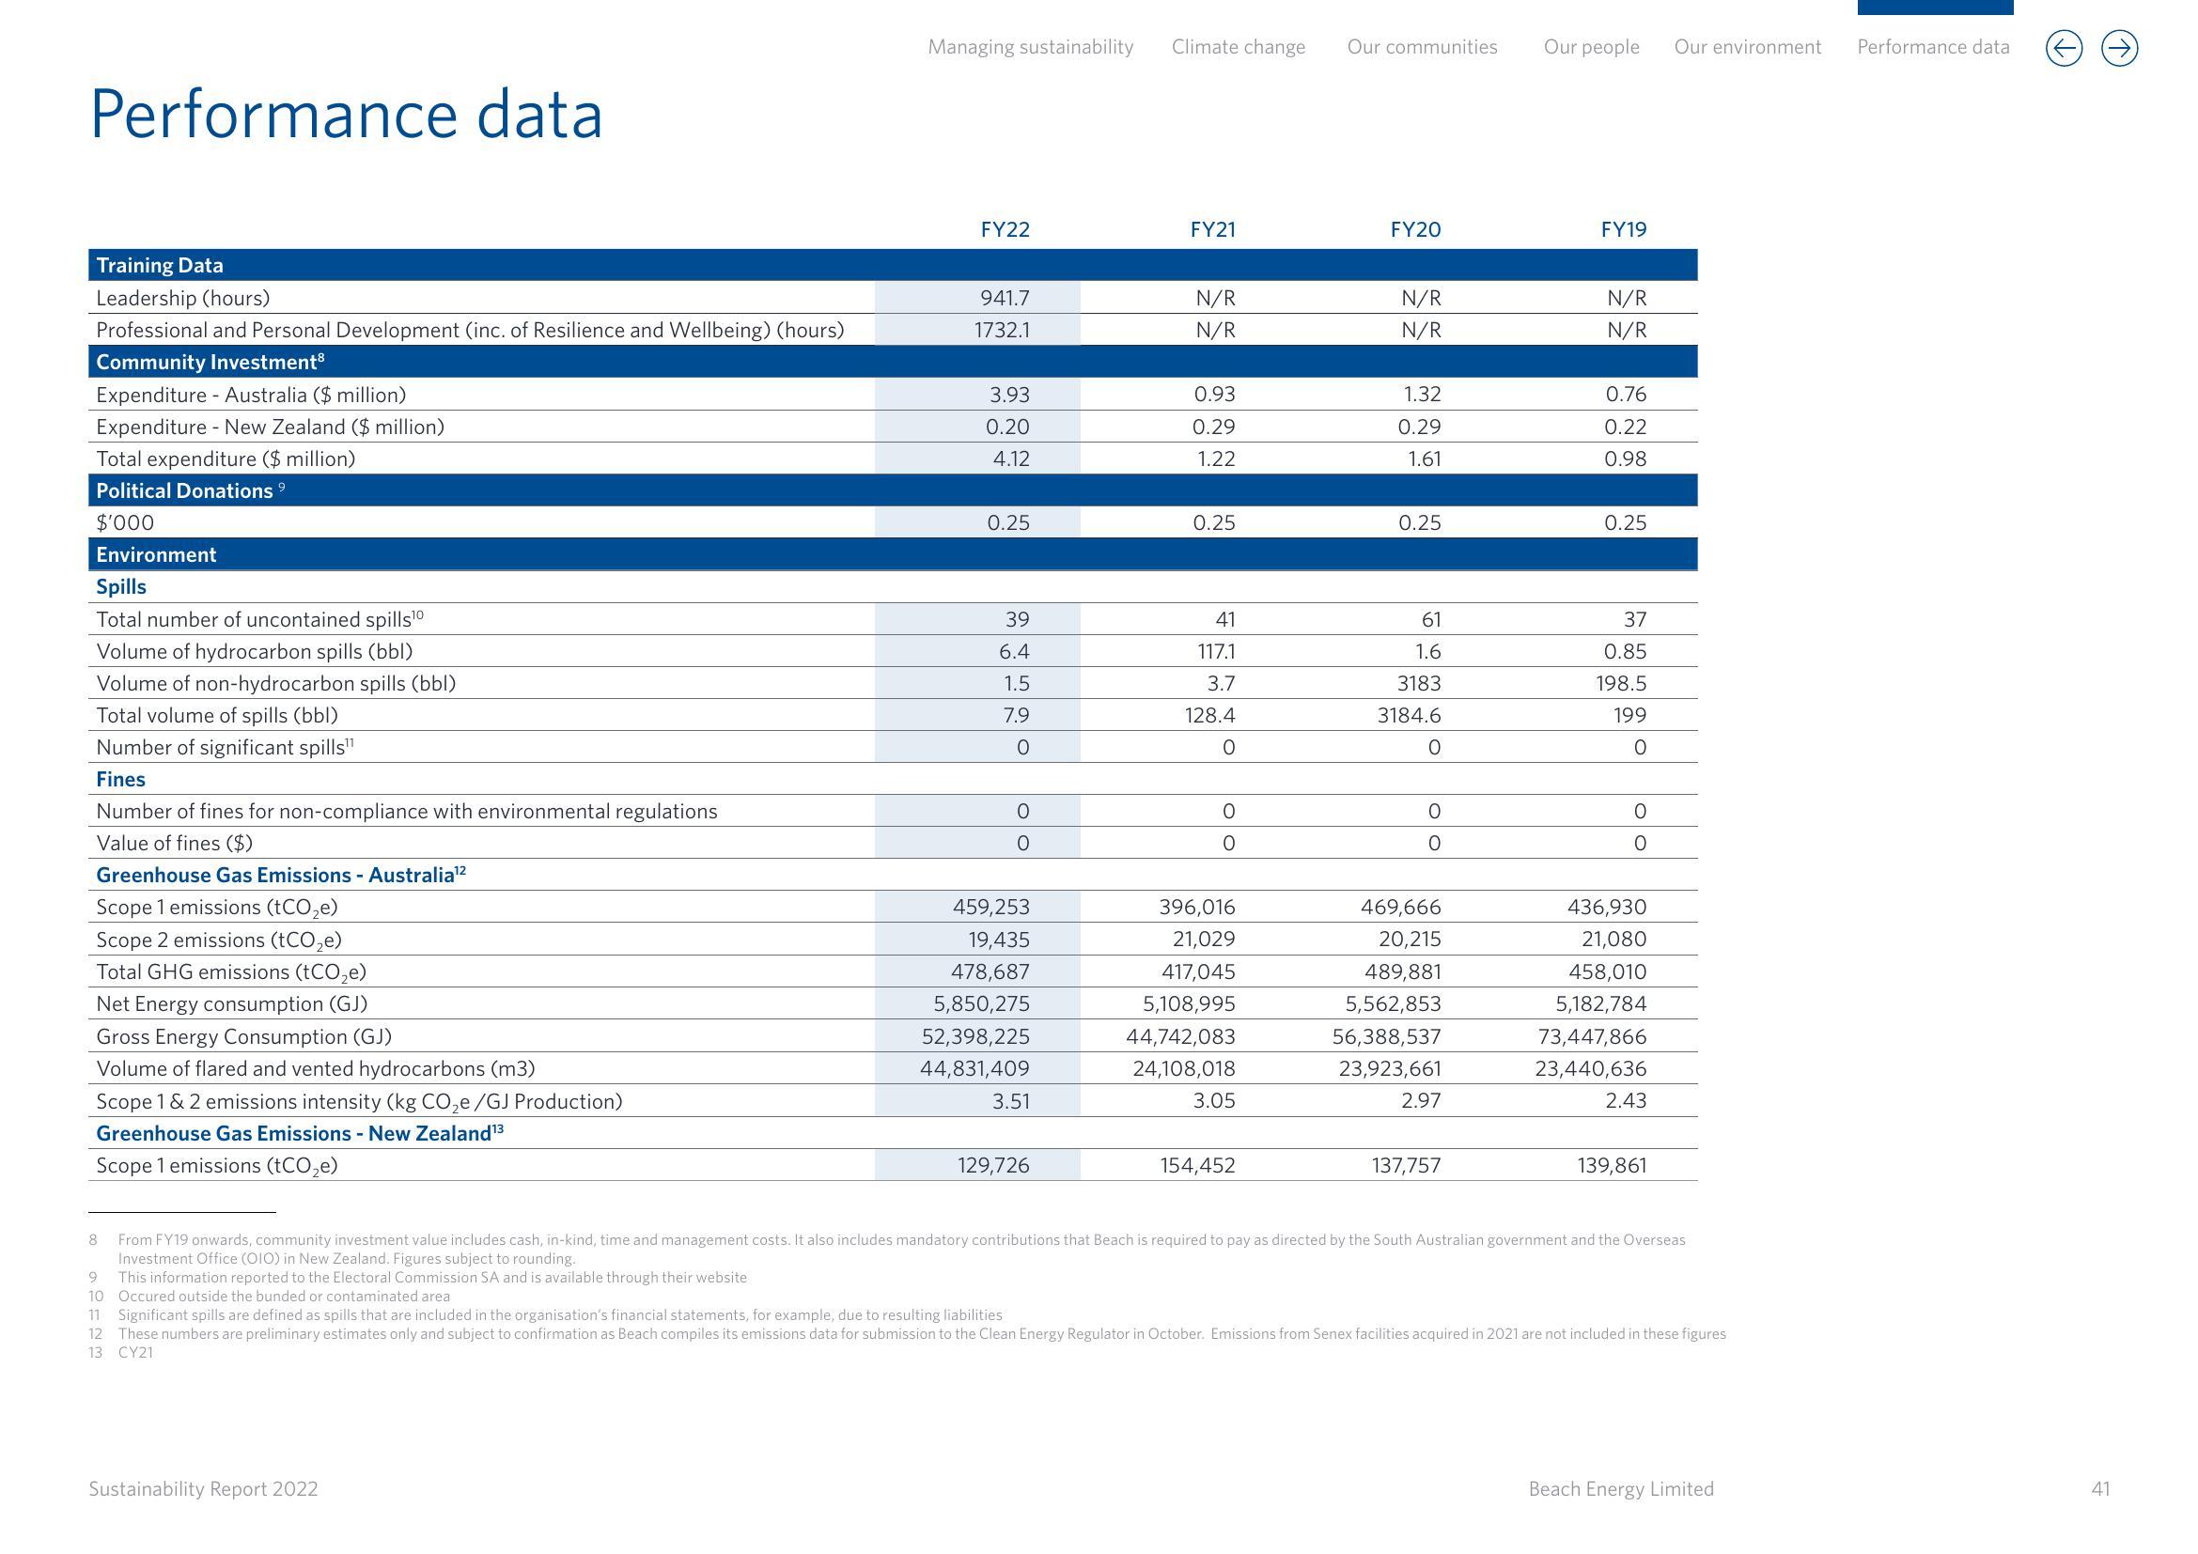Click the Performance data page title

346,114
